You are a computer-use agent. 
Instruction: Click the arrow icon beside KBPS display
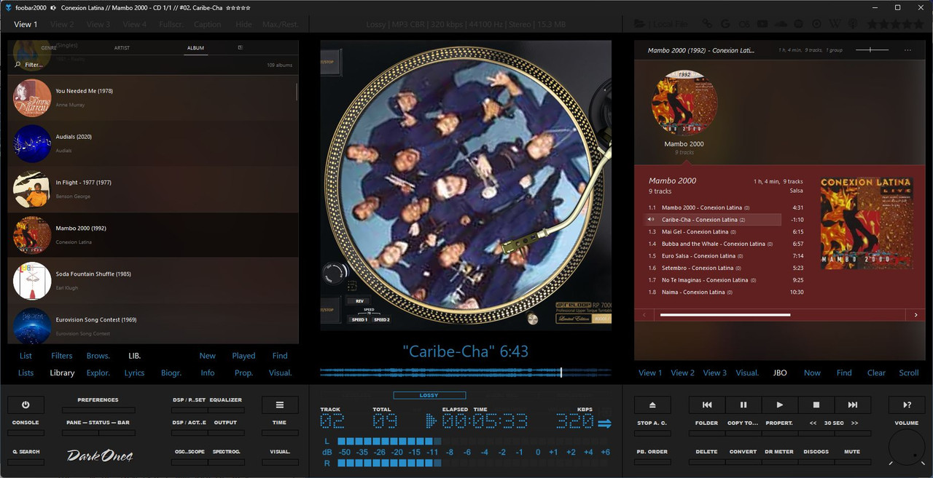pyautogui.click(x=604, y=423)
